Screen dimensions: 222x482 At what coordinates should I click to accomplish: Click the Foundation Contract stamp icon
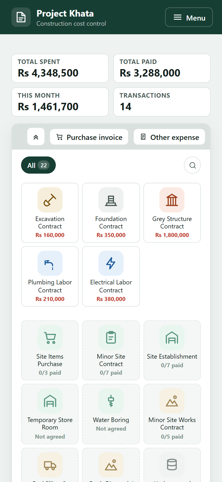111,200
